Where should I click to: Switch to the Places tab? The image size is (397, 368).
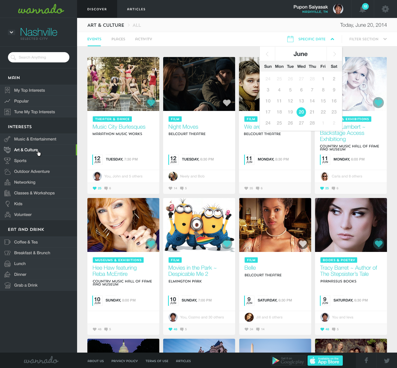coord(118,39)
